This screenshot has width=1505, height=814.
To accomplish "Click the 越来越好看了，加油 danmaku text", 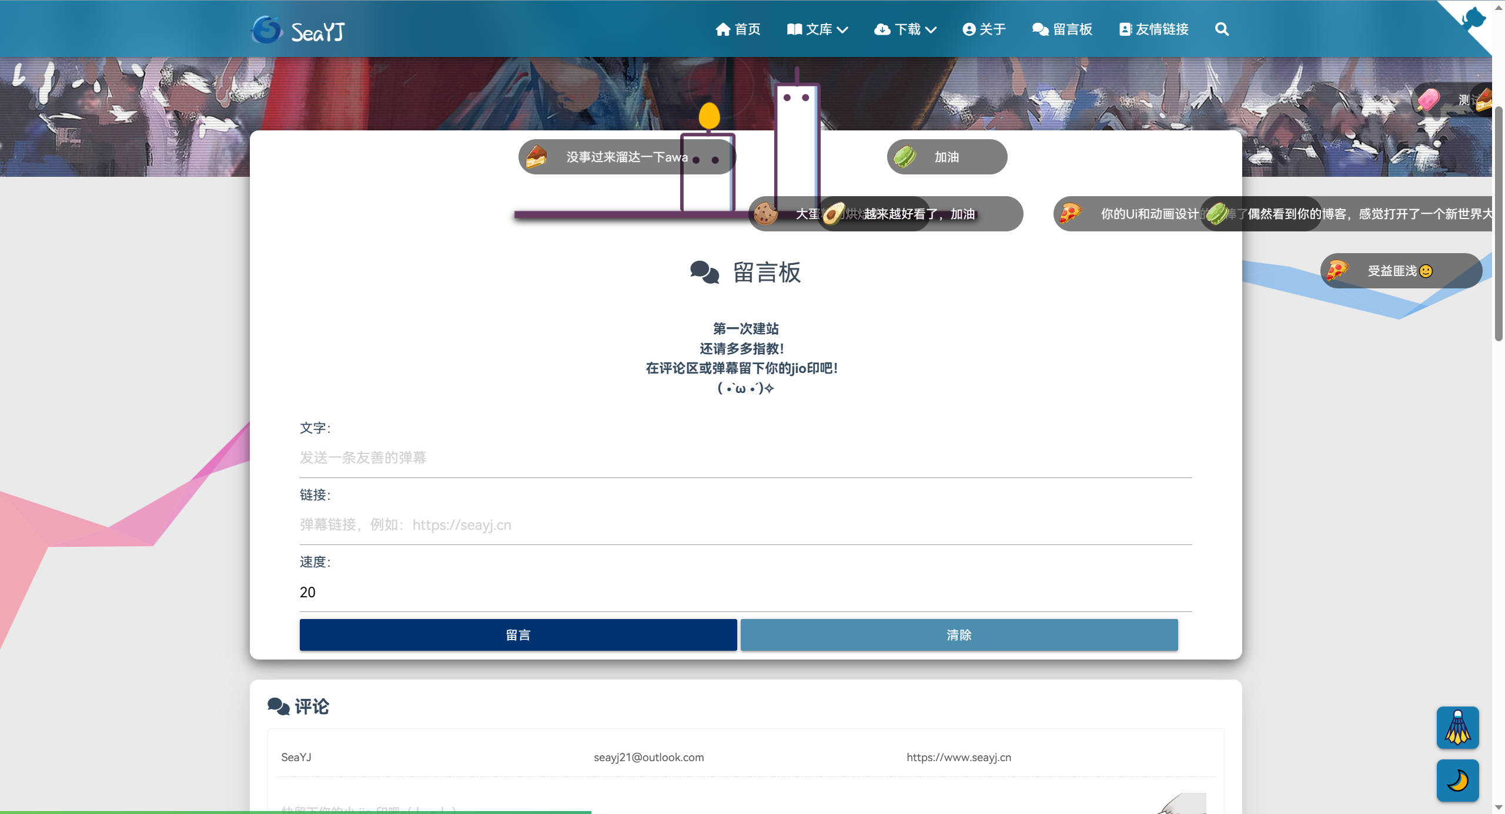I will coord(919,214).
